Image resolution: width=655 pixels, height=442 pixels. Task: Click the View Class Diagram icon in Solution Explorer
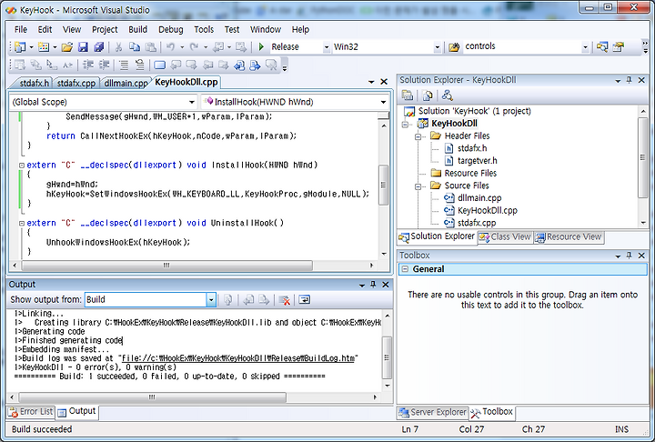tap(447, 95)
